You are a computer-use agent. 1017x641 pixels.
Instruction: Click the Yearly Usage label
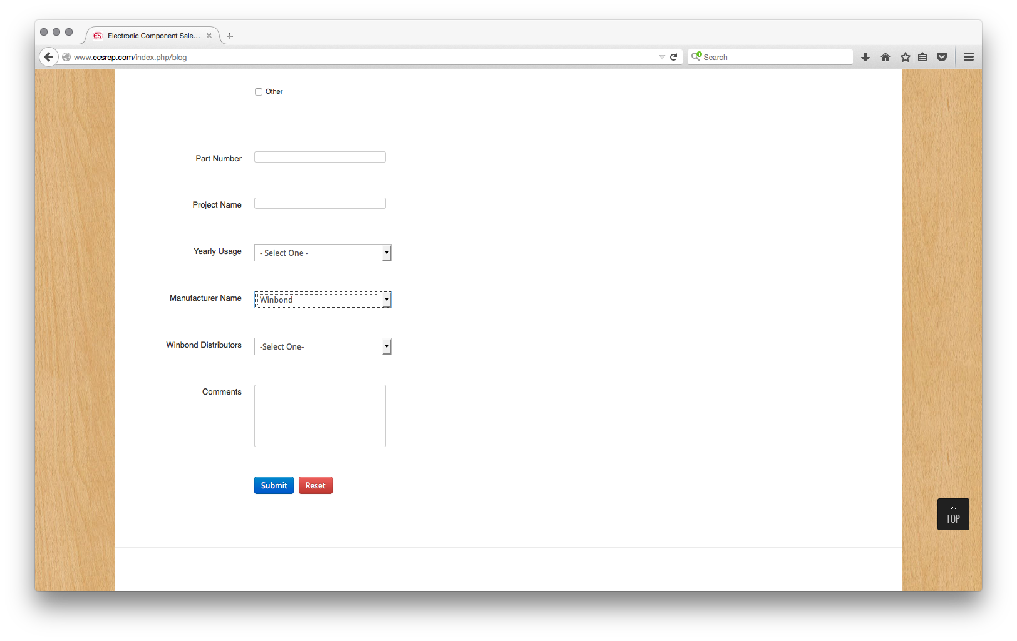217,251
